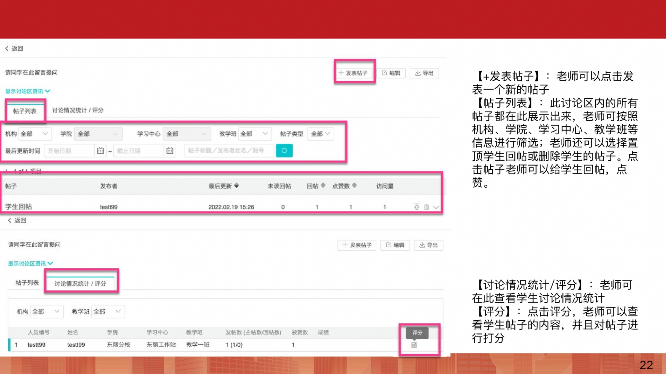Click the 评分 grading edit icon for testt99

pos(414,345)
